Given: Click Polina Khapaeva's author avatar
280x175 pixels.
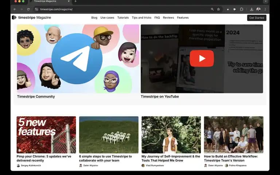Looking at the screenshot, I should coord(226,166).
